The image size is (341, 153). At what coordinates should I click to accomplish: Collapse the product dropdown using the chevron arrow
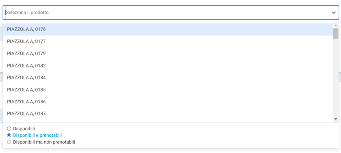pos(334,13)
